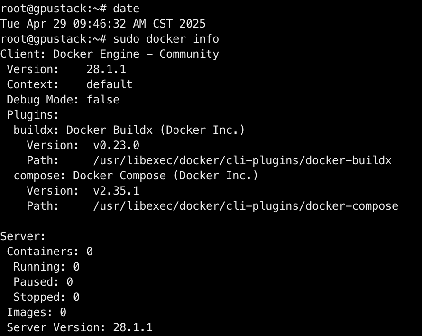Click the 'Containers: 0' line
422x336 pixels.
[x=50, y=252]
